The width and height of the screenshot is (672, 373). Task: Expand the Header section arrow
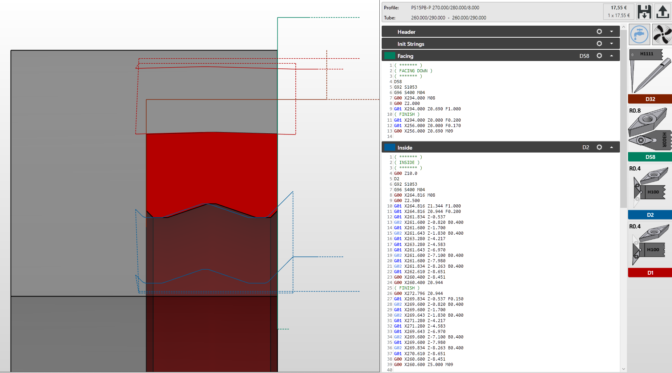611,31
